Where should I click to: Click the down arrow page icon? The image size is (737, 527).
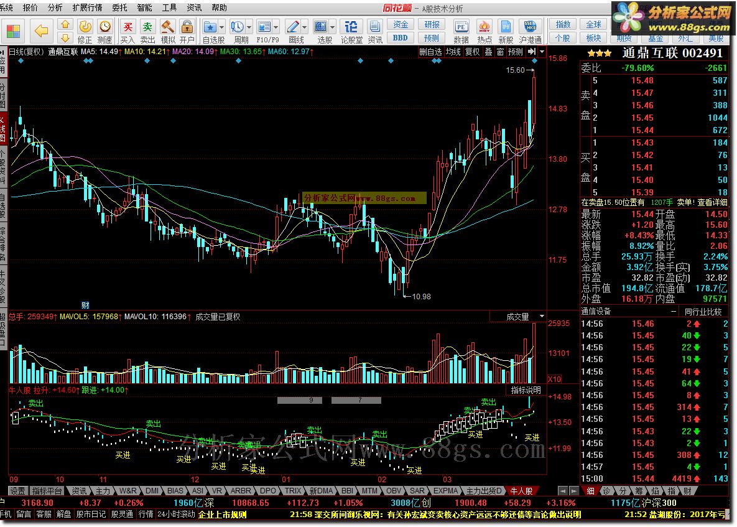coord(65,37)
